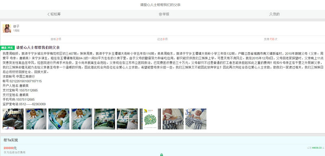
Task: Open the fourth photo thumbnail
Action: (x=82, y=119)
